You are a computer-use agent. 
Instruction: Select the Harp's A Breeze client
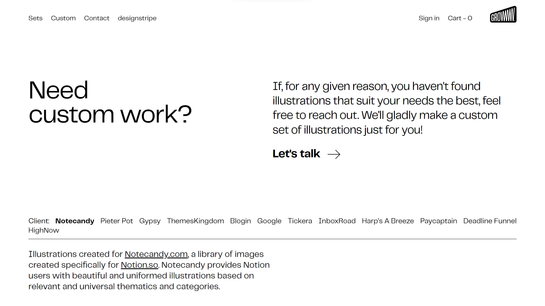pyautogui.click(x=388, y=221)
